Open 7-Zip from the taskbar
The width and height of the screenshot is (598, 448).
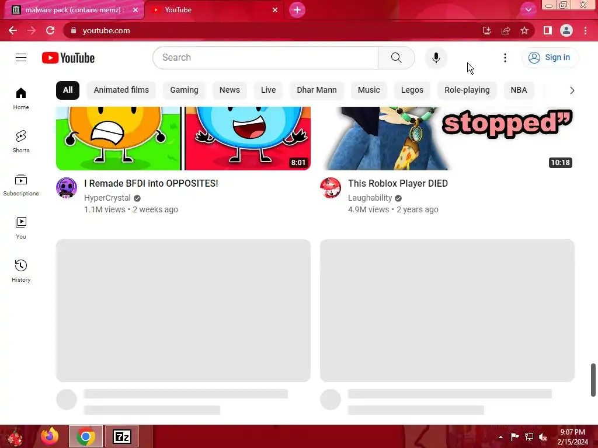pos(122,436)
